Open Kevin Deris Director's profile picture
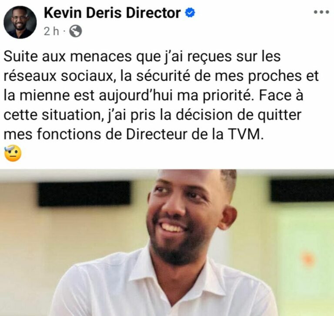334x316 pixels. [20, 22]
